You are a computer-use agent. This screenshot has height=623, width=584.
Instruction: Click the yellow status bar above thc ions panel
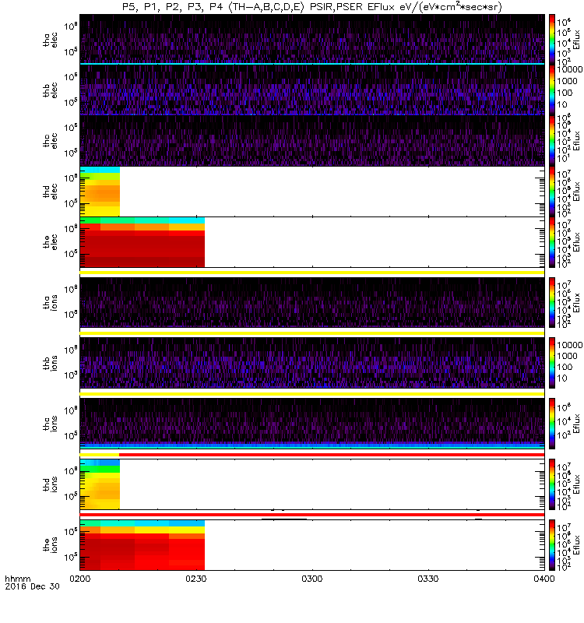point(312,394)
